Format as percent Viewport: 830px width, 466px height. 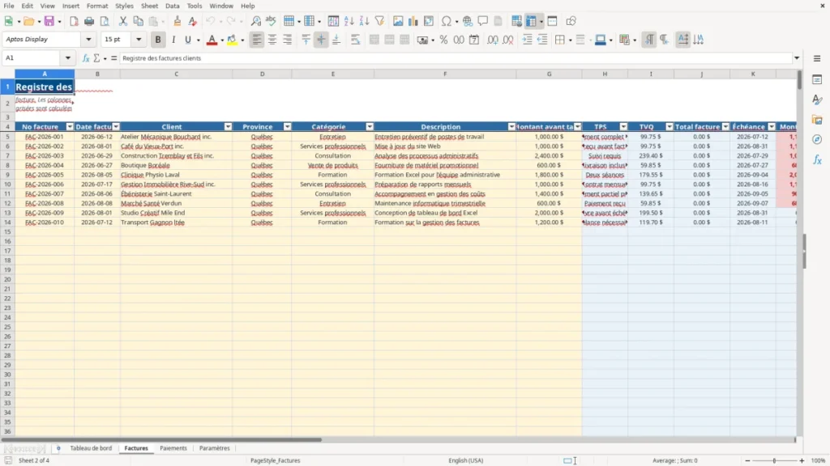[443, 40]
